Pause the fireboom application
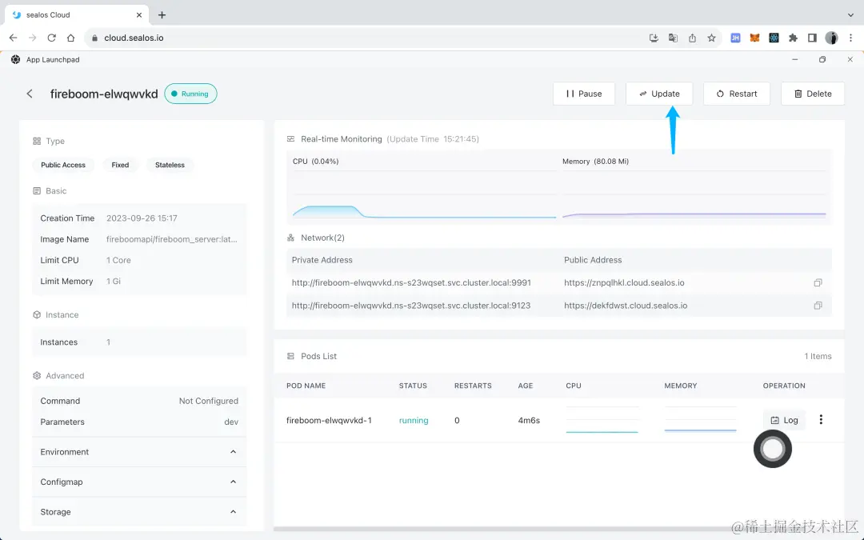The width and height of the screenshot is (864, 540). 583,94
